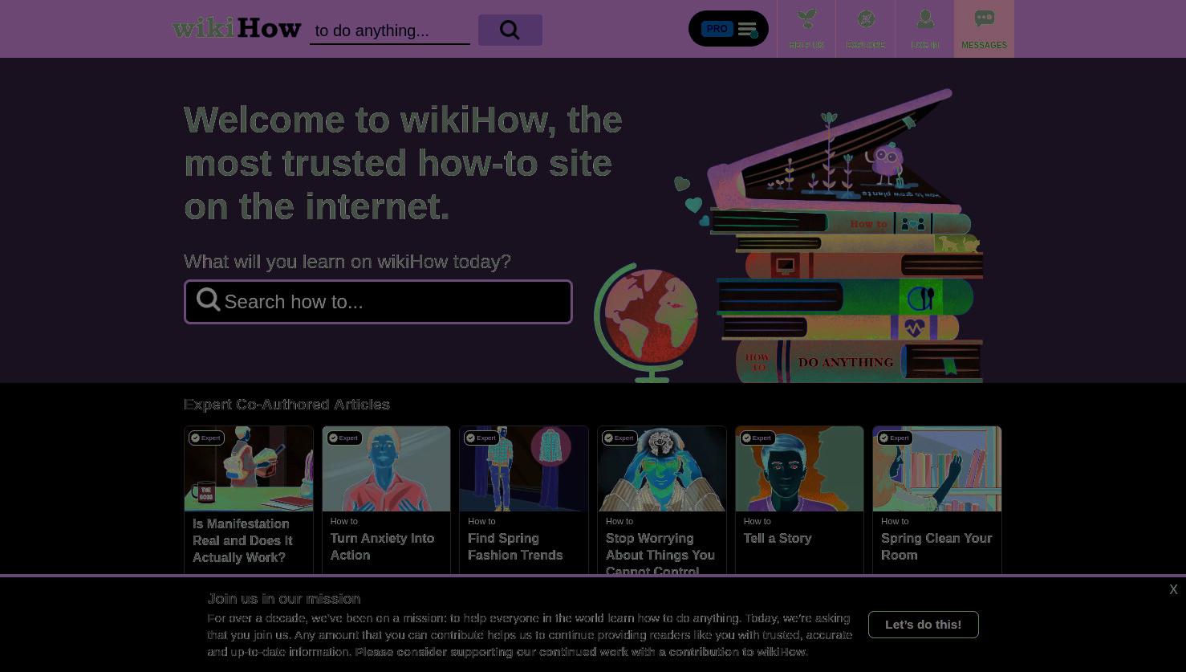The width and height of the screenshot is (1186, 672).
Task: Open 'Spring Clean Your Room' article thumbnail
Action: (x=937, y=469)
